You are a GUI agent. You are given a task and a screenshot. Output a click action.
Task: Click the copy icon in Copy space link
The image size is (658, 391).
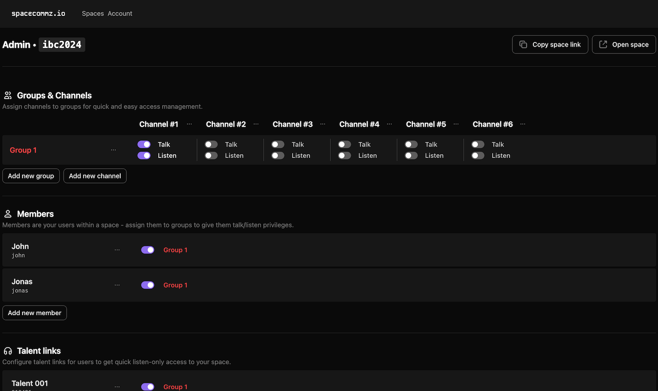pos(523,44)
